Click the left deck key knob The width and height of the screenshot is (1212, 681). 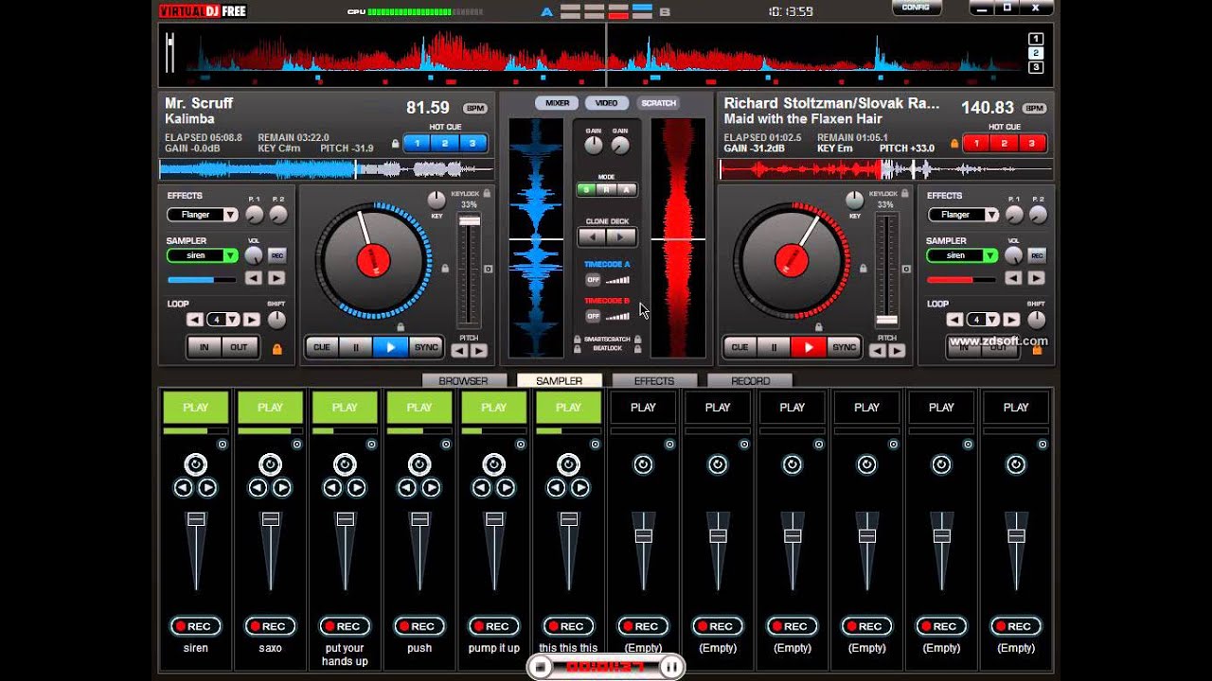point(436,200)
